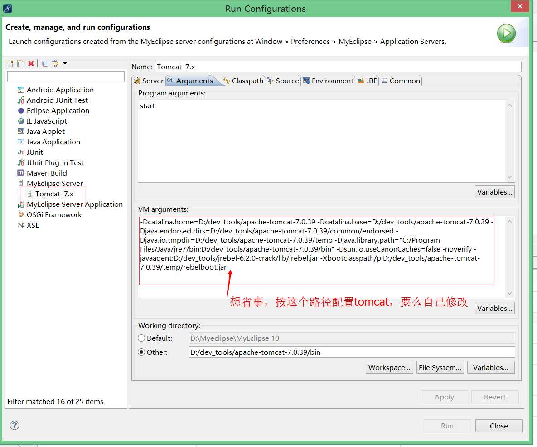This screenshot has width=537, height=447.
Task: Click the Name field containing Tomcat 7.x
Action: (x=338, y=67)
